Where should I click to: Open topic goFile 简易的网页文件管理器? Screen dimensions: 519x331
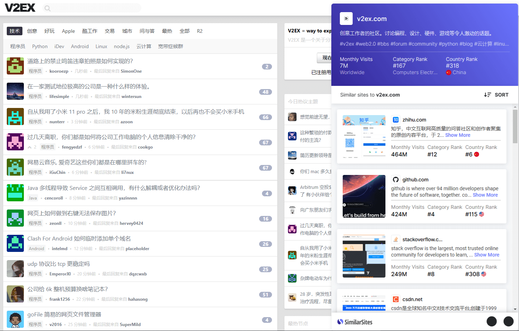(x=64, y=314)
